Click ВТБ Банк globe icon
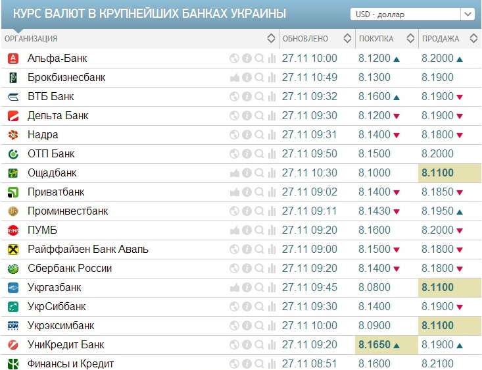The height and width of the screenshot is (370, 482). (x=234, y=96)
